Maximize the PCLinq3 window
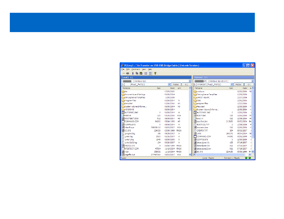The height and width of the screenshot is (219, 284). (x=249, y=65)
